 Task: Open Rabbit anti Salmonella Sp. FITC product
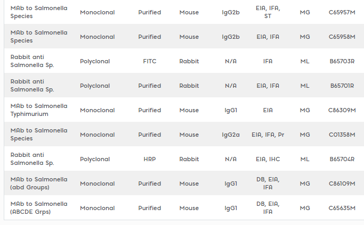32,61
